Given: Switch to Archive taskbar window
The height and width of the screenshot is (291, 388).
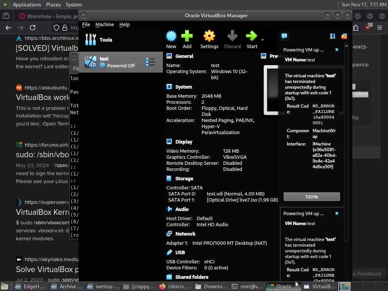Looking at the screenshot, I should pyautogui.click(x=66, y=286).
